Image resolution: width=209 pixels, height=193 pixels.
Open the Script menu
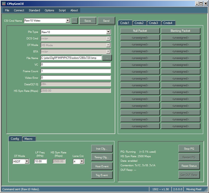pos(62,10)
